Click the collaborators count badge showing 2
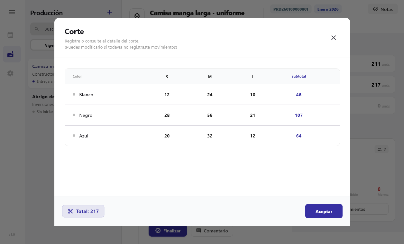404x244 pixels. click(x=381, y=149)
